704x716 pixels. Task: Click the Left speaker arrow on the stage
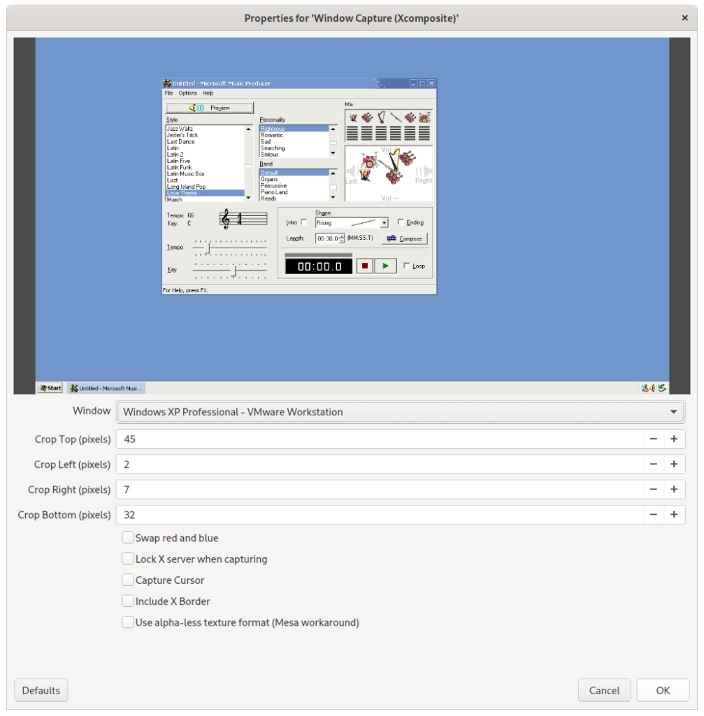coord(351,172)
